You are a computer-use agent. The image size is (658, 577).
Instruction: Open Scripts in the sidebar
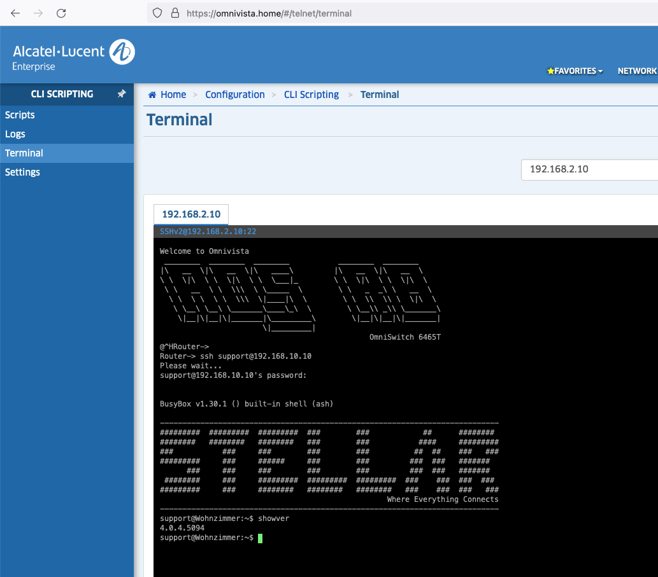20,115
